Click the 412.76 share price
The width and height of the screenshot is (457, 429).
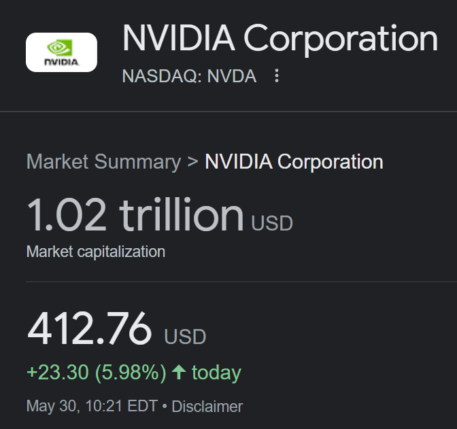89,329
